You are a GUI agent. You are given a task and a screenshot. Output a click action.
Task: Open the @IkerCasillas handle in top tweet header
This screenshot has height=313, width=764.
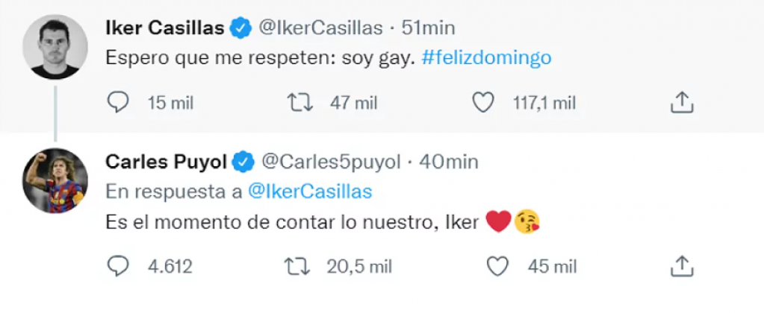[x=320, y=28]
